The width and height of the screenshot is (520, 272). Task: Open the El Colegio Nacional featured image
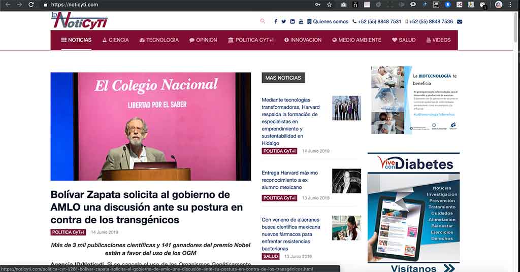tap(150, 126)
